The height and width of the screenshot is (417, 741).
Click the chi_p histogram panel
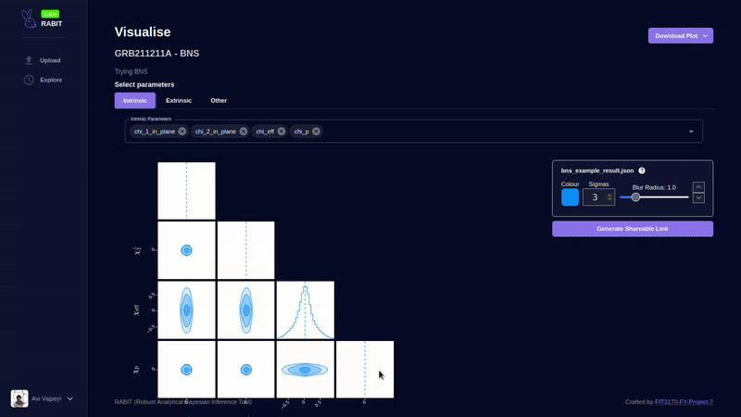365,370
